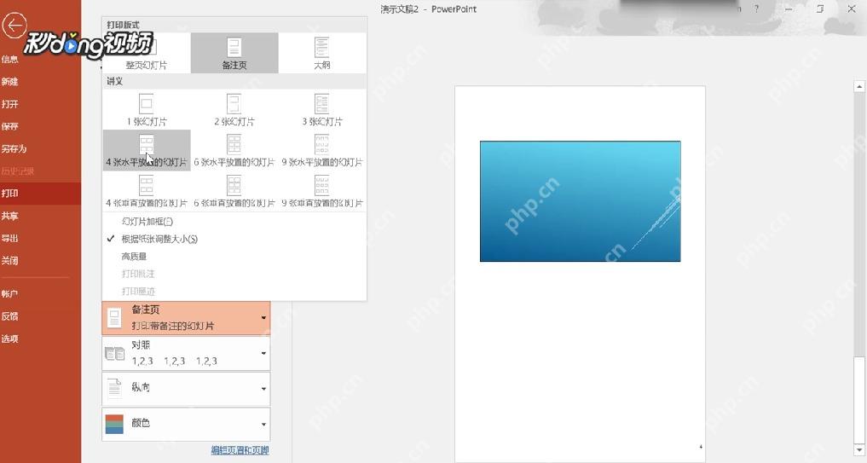Select 4 张垂直放置的幻灯片 handout
This screenshot has width=867, height=463.
coord(147,191)
